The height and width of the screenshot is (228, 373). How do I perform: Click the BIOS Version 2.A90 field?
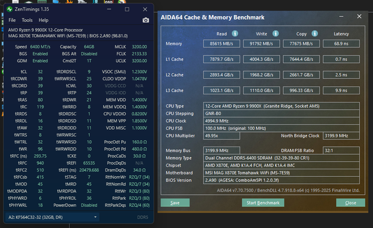tap(281, 180)
